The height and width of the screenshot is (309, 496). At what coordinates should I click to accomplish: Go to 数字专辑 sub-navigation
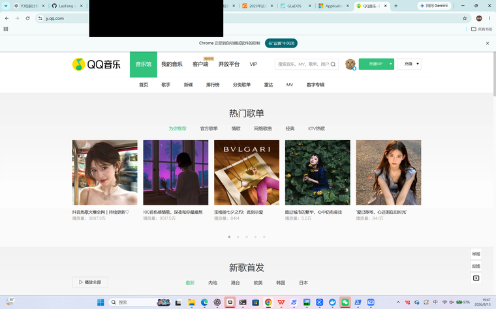[315, 85]
